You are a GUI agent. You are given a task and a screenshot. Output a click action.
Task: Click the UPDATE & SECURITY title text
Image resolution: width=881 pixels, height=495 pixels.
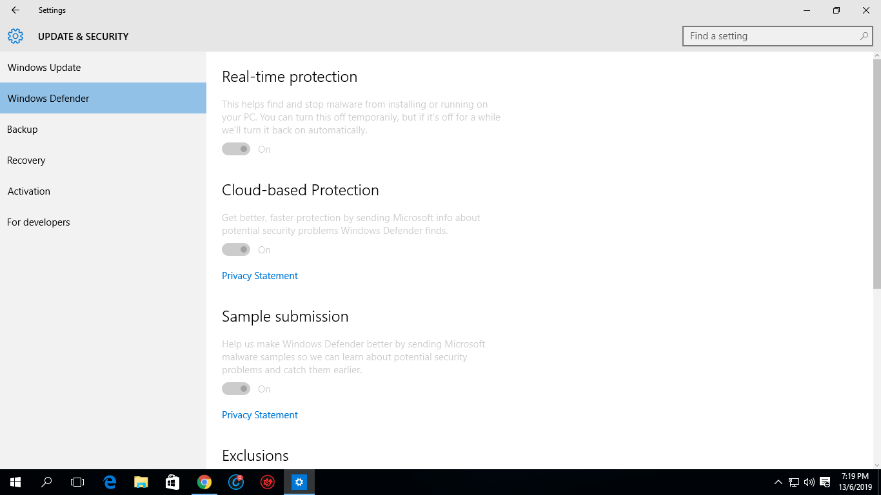coord(83,36)
